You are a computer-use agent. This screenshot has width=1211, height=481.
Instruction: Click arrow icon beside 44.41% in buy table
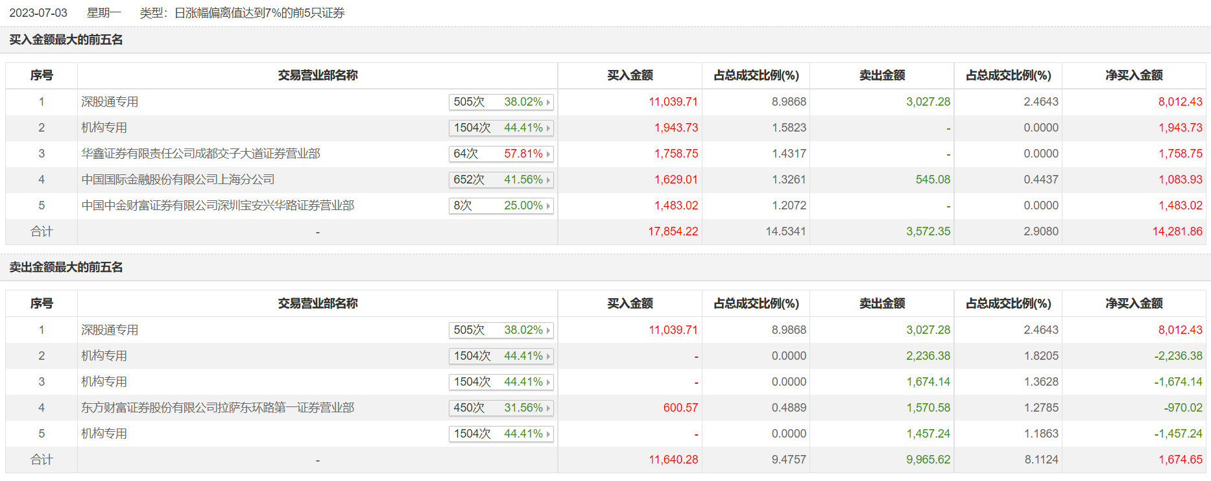click(548, 128)
